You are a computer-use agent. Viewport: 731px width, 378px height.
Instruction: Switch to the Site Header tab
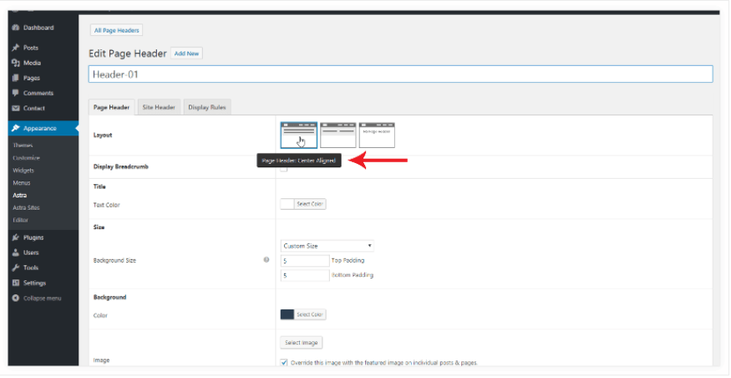[x=159, y=107]
